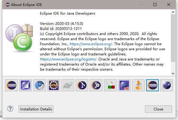Image resolution: width=178 pixels, height=120 pixels.
Task: Click the help question mark icon
Action: [10, 109]
